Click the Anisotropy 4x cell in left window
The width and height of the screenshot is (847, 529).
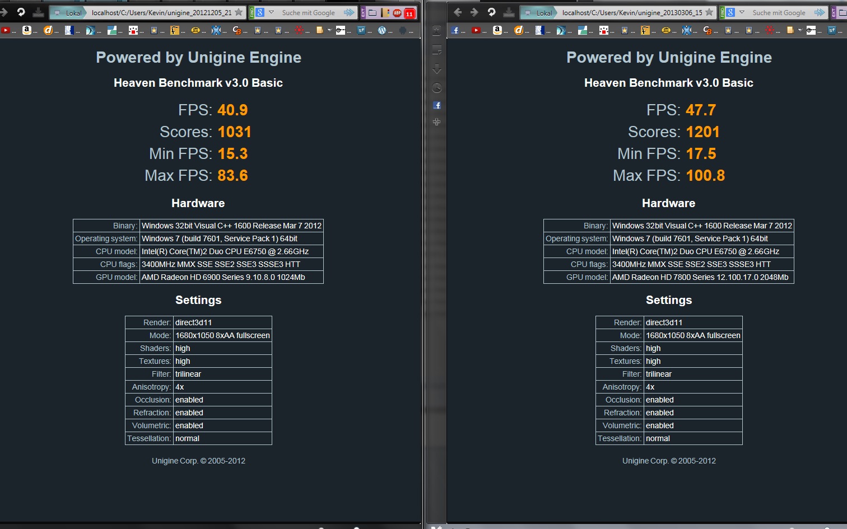pyautogui.click(x=222, y=387)
